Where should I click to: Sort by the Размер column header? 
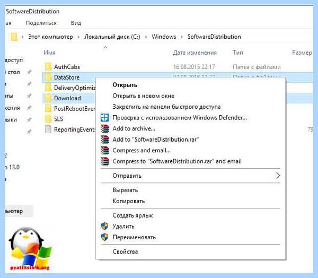(302, 53)
